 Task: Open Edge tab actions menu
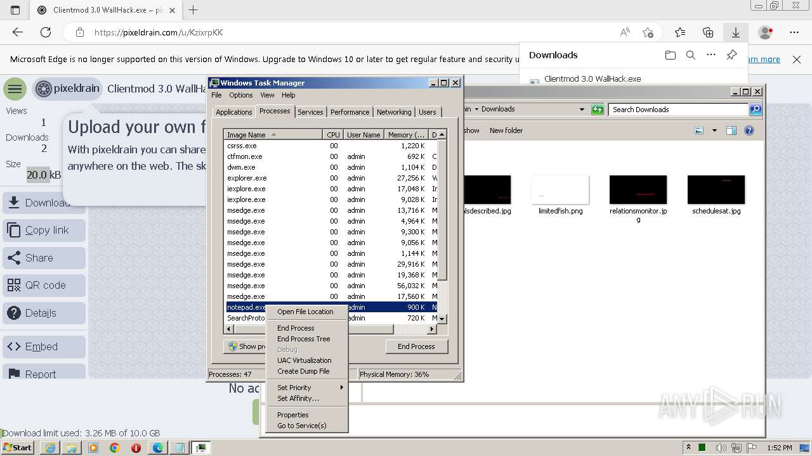[x=15, y=10]
